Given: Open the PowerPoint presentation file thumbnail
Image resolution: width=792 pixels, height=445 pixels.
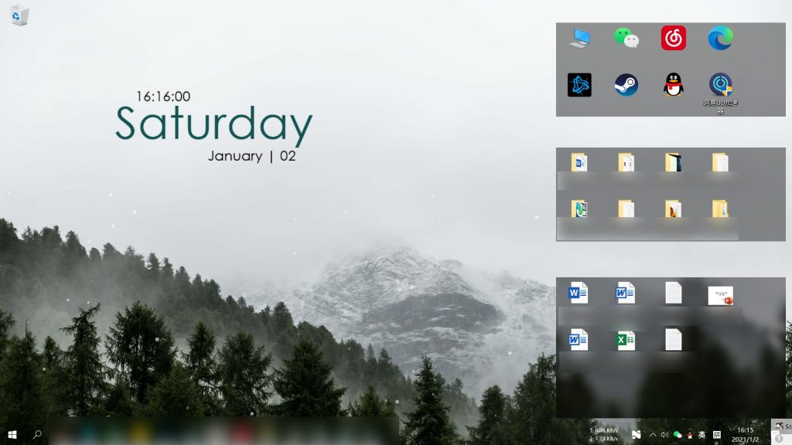Looking at the screenshot, I should [x=720, y=295].
